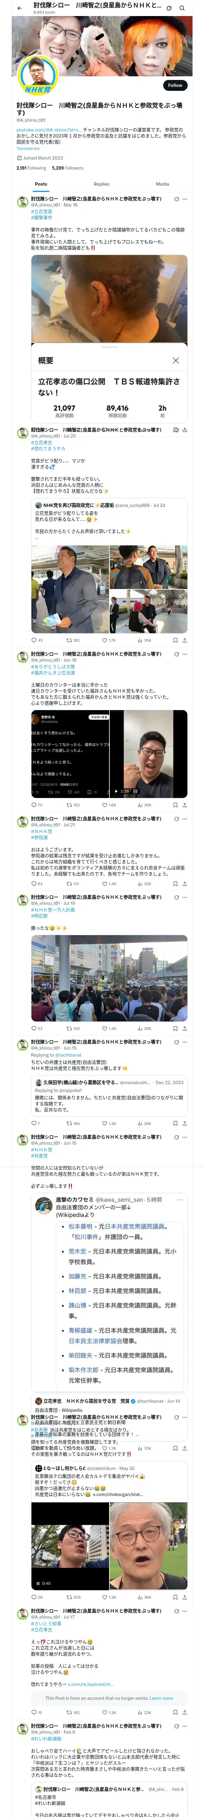Reply to the Jun 16 post with 70 replies
The image size is (204, 1817).
click(37, 804)
